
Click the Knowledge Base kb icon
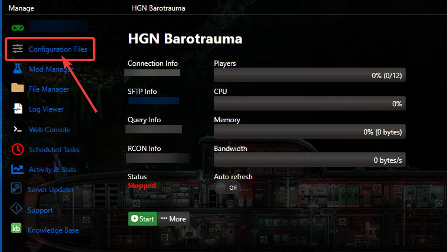(x=16, y=229)
